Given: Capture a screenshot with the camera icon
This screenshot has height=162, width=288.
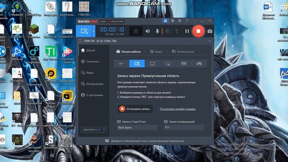Looking at the screenshot, I should point(210,31).
